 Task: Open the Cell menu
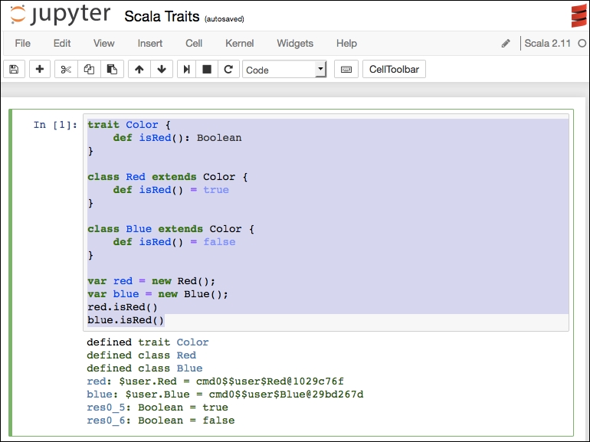click(x=194, y=43)
